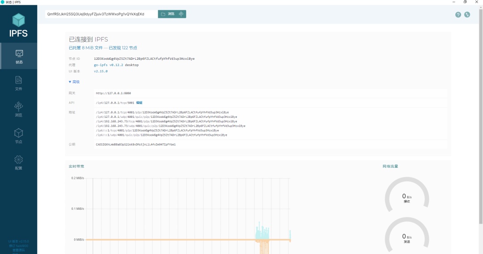Click the 公钥 public key label
Image resolution: width=483 pixels, height=254 pixels.
click(72, 144)
